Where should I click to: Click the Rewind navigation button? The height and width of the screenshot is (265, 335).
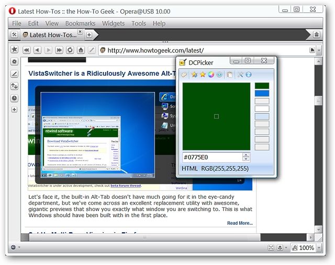(26, 50)
